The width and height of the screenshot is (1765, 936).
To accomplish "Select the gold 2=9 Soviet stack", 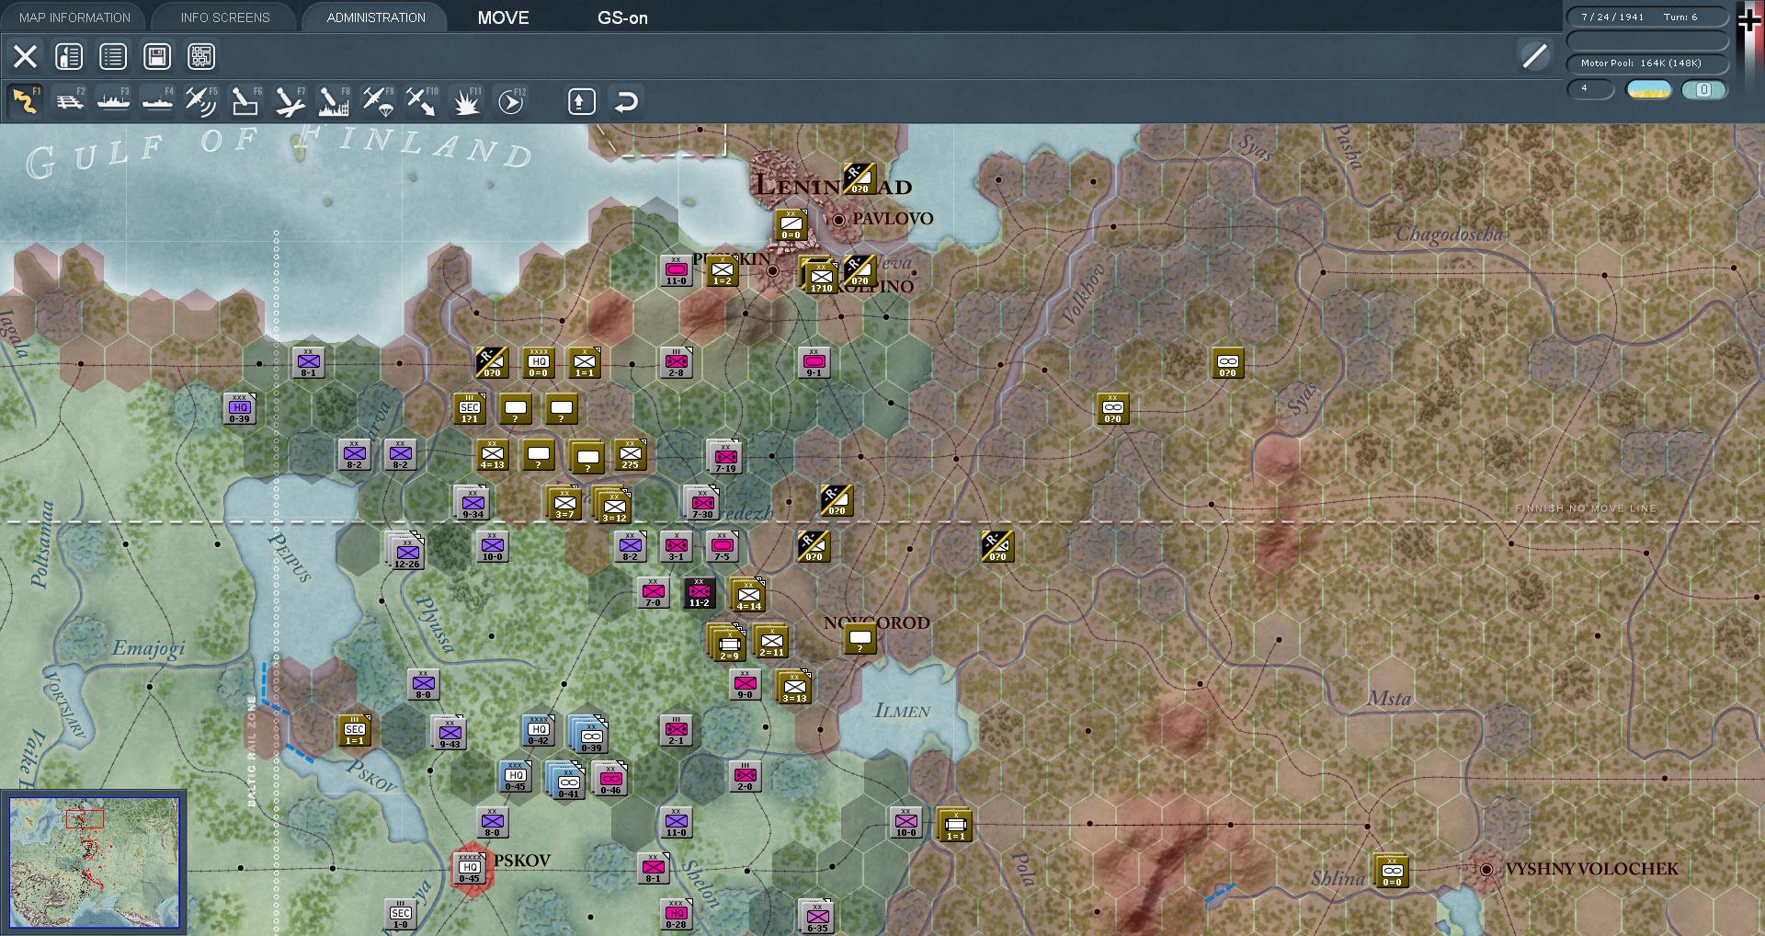I will click(x=727, y=644).
